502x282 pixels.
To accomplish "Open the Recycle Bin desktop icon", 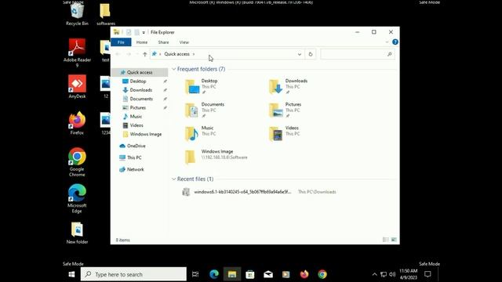I will click(x=77, y=14).
